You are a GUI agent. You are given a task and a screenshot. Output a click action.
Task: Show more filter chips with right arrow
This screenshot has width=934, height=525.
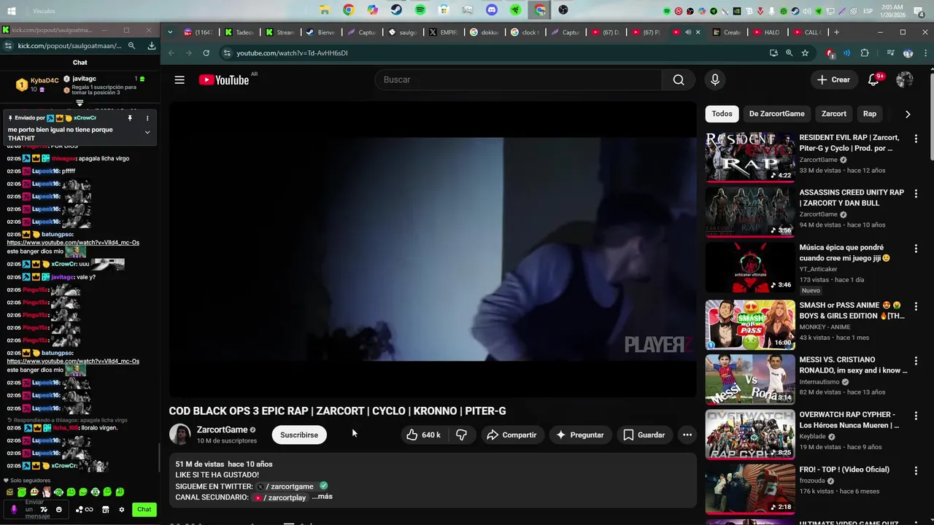[x=908, y=114]
